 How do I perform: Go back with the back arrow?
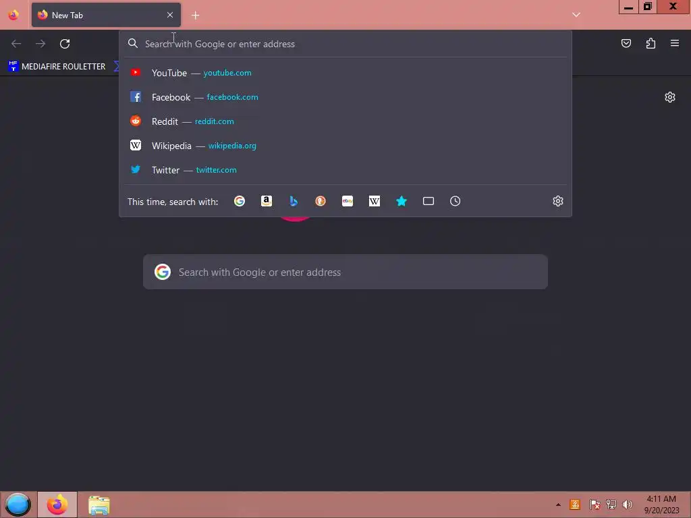pos(16,44)
